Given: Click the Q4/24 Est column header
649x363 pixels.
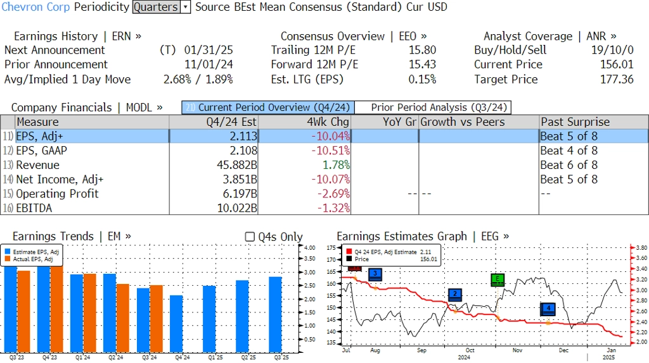Looking at the screenshot, I should pos(214,122).
